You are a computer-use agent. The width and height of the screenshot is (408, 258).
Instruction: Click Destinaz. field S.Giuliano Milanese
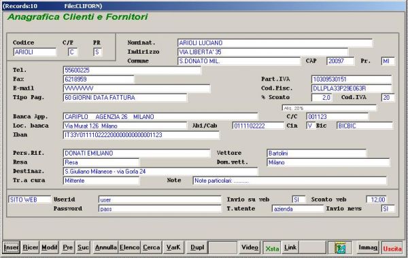click(160, 171)
